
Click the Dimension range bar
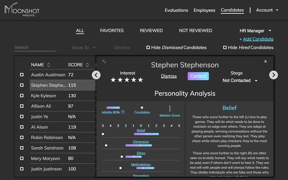click(139, 145)
